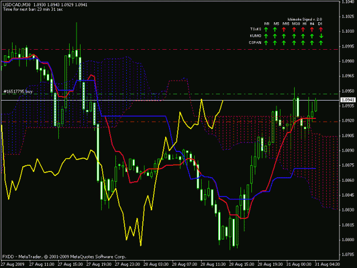The height and width of the screenshot is (268, 357).
Task: Click the CSPAN M15 green up arrow
Action: pos(284,43)
